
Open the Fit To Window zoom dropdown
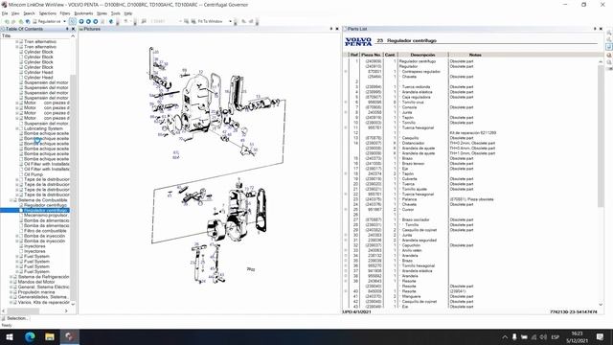coord(230,21)
